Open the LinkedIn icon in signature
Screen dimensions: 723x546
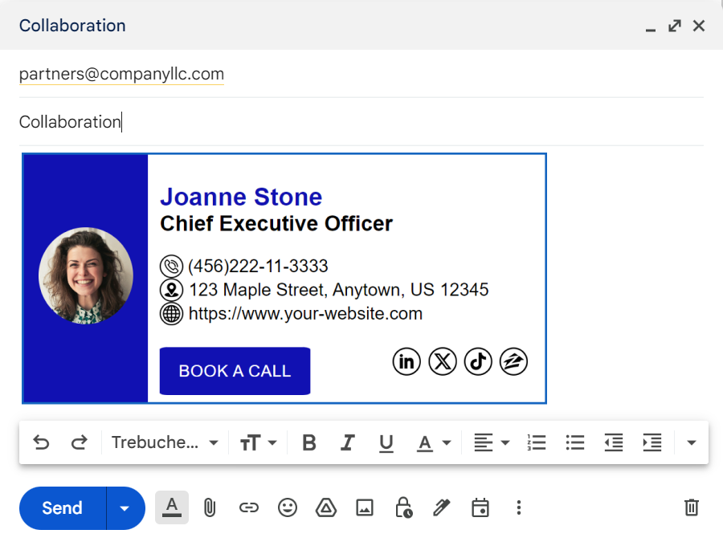(406, 361)
